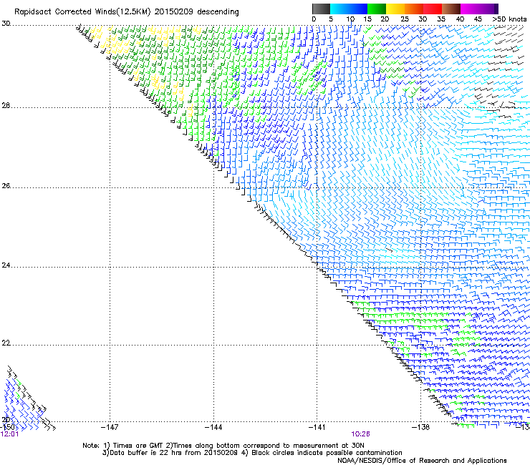Viewport: 530px width, 465px height.
Task: Click the yellow 20-25 knots legend color
Action: pyautogui.click(x=395, y=9)
